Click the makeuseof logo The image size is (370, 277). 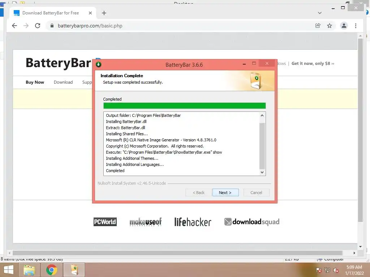pyautogui.click(x=146, y=222)
